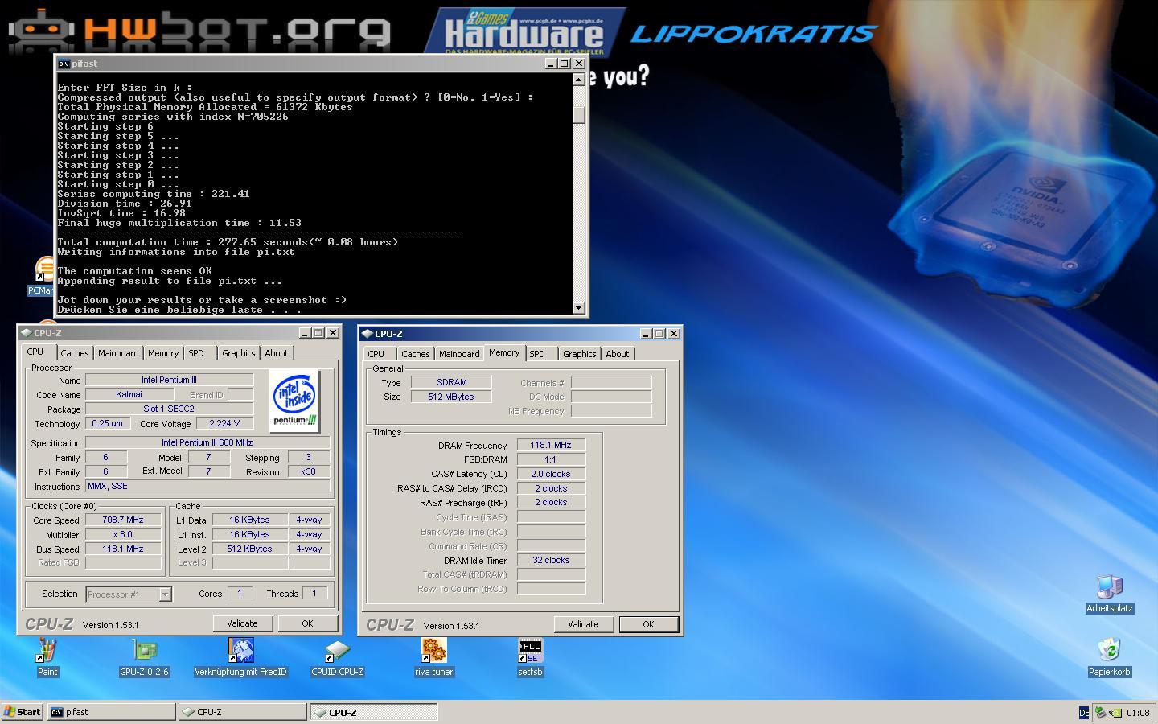Click the Instructions MMX, SSE field
This screenshot has height=724, width=1158.
coord(207,487)
